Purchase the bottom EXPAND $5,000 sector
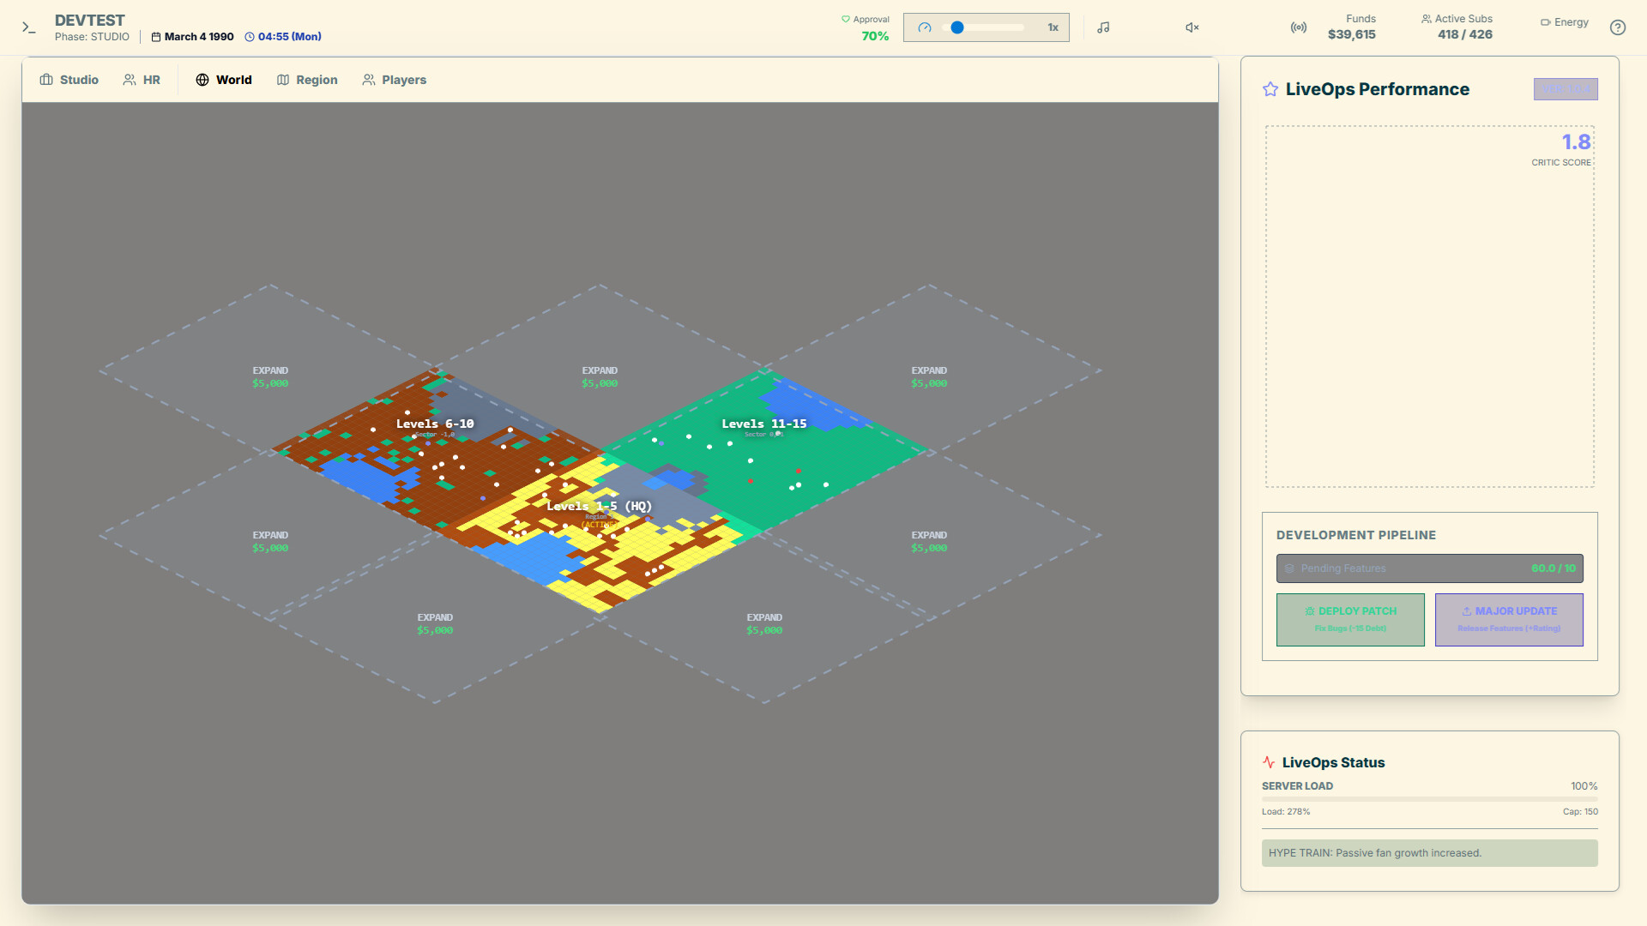The image size is (1647, 926). coord(436,623)
